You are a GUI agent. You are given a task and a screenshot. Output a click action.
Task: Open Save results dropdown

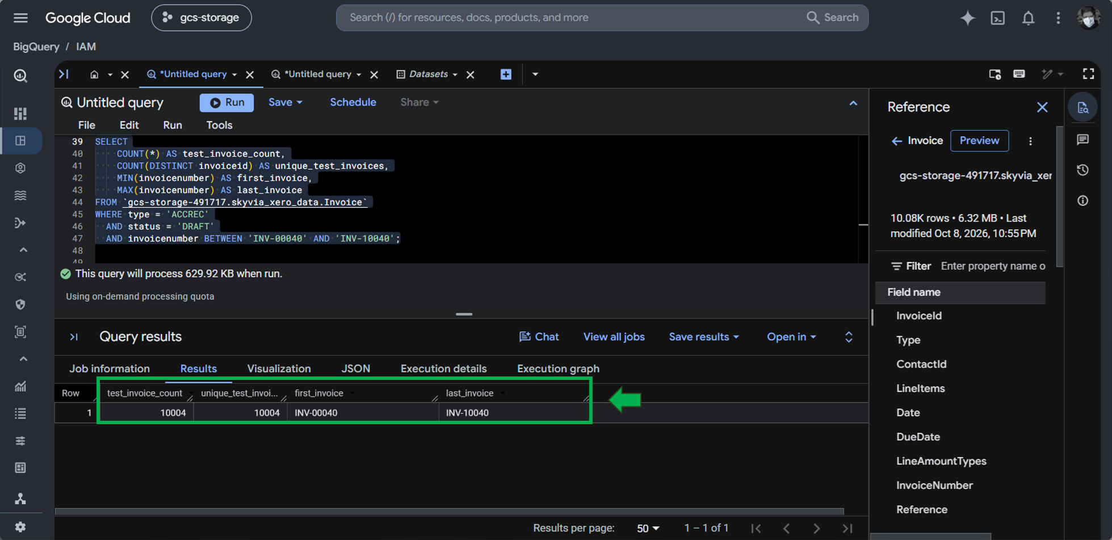(x=704, y=337)
